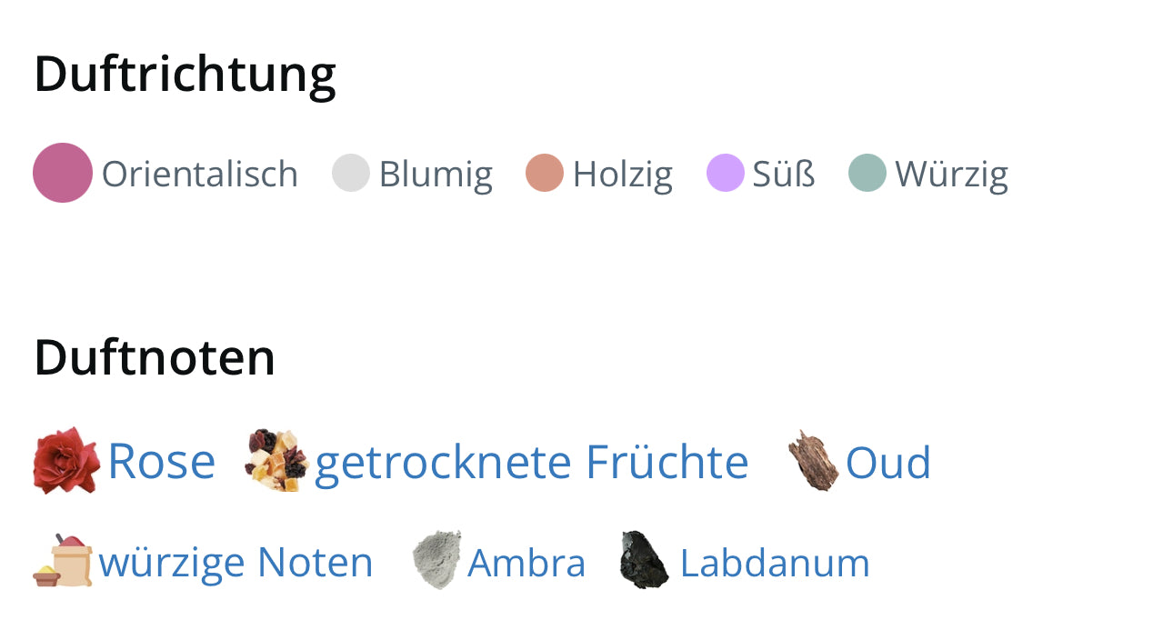1173x640 pixels.
Task: Select the salmon Holzig color dot
Action: click(x=545, y=173)
